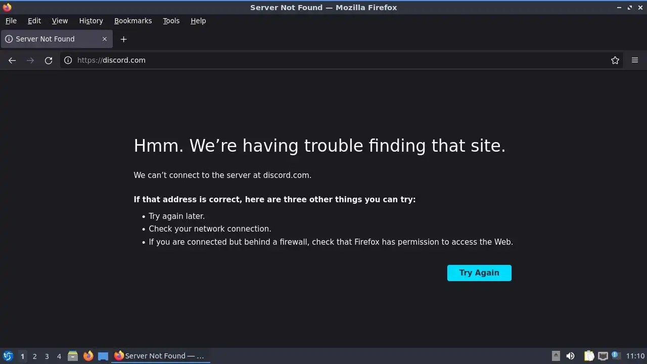Select the Server Not Found tab
The height and width of the screenshot is (364, 647).
(56, 39)
